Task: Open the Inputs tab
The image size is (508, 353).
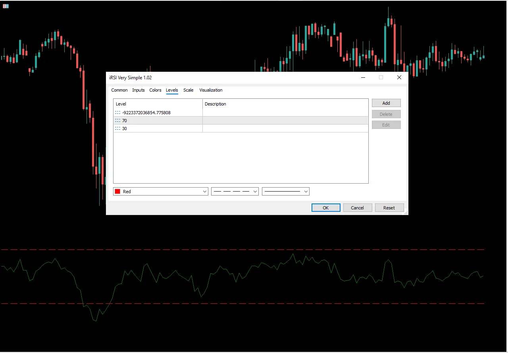Action: click(139, 90)
